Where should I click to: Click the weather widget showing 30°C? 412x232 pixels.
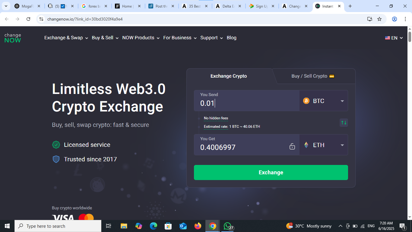click(x=309, y=226)
